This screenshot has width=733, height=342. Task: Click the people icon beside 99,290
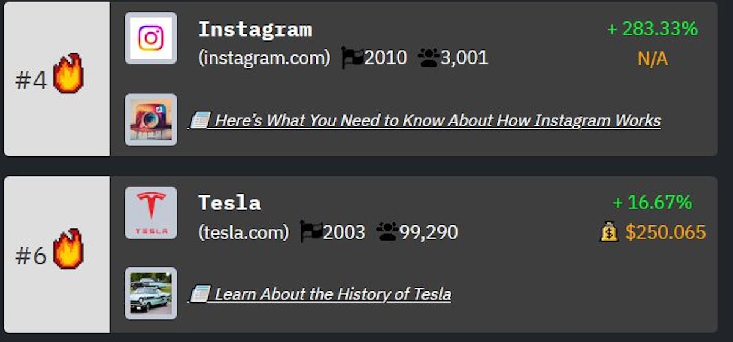click(x=387, y=232)
